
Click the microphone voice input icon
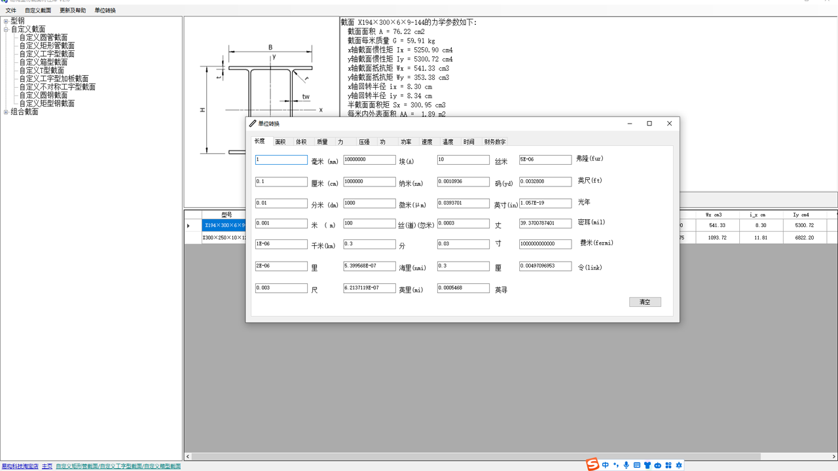pos(627,465)
